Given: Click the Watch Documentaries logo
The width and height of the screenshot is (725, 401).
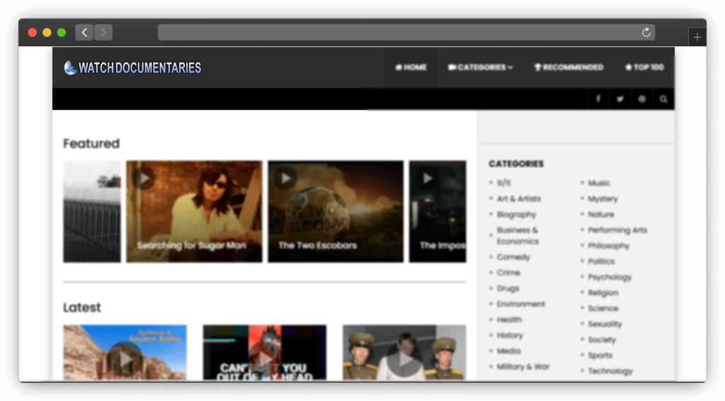Looking at the screenshot, I should 132,68.
